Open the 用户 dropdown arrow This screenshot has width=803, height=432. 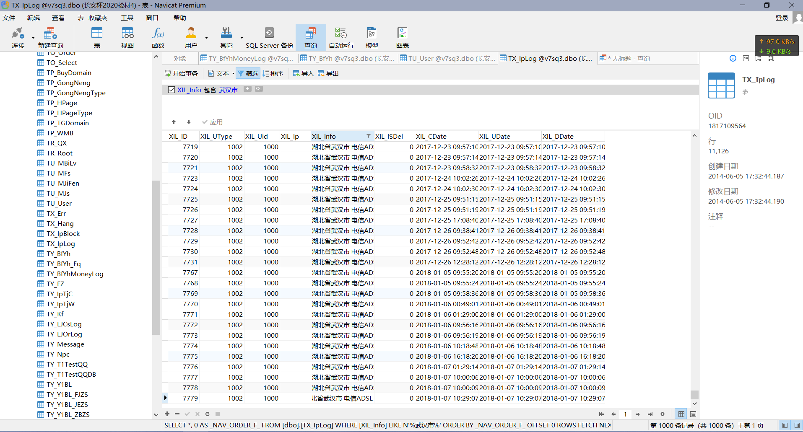pyautogui.click(x=206, y=38)
